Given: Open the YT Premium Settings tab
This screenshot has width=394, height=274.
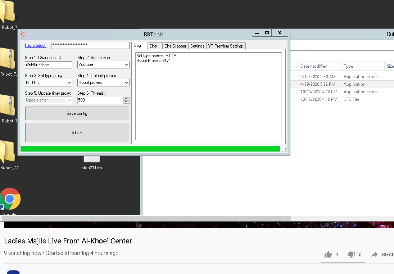Looking at the screenshot, I should (x=226, y=46).
